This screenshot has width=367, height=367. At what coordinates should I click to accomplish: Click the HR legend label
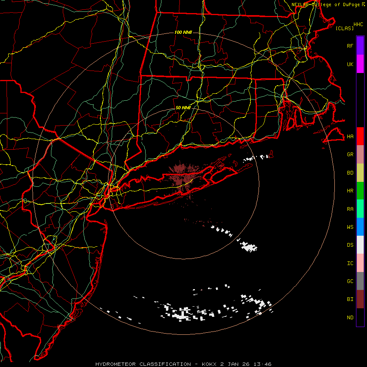pyautogui.click(x=350, y=191)
